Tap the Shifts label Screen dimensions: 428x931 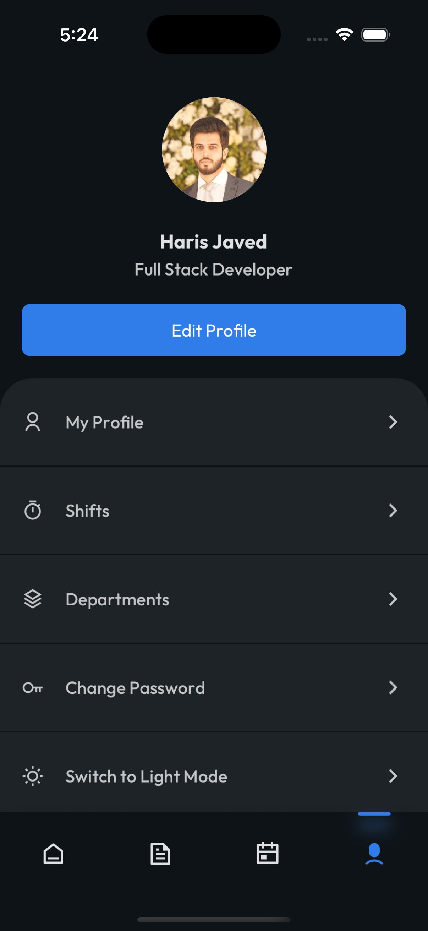coord(87,511)
